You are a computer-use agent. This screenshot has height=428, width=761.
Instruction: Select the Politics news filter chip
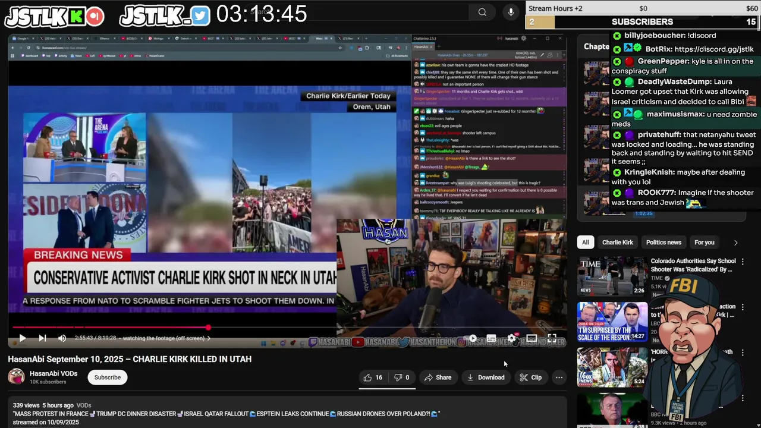coord(663,243)
